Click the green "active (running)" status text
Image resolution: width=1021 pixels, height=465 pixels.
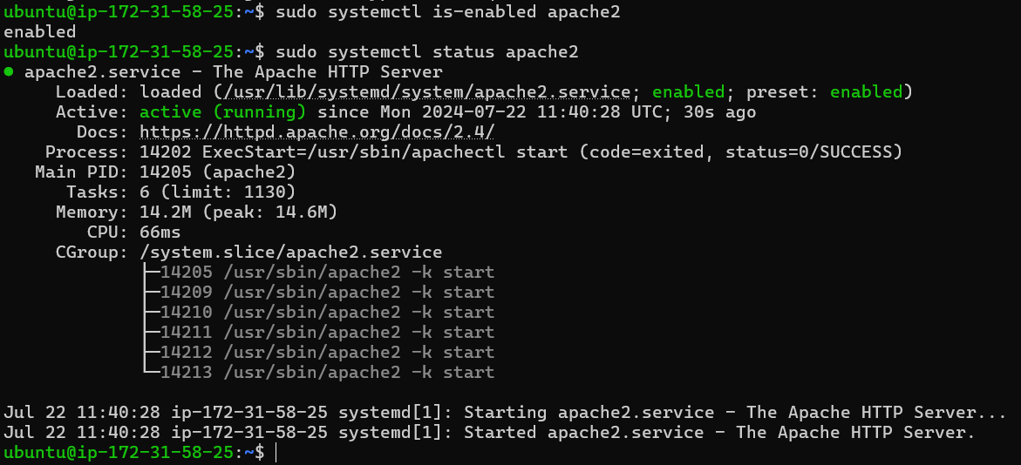[222, 112]
